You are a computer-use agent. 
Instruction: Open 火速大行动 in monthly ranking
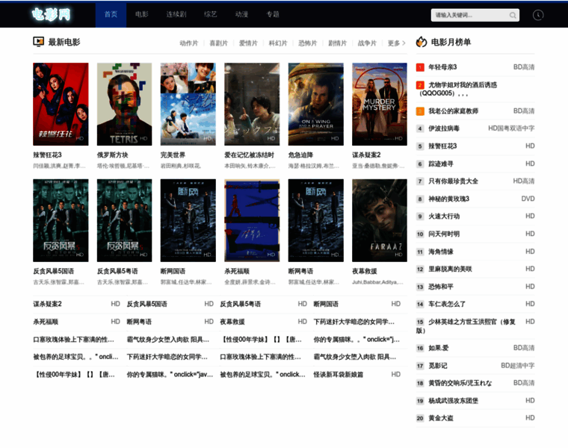coord(444,217)
